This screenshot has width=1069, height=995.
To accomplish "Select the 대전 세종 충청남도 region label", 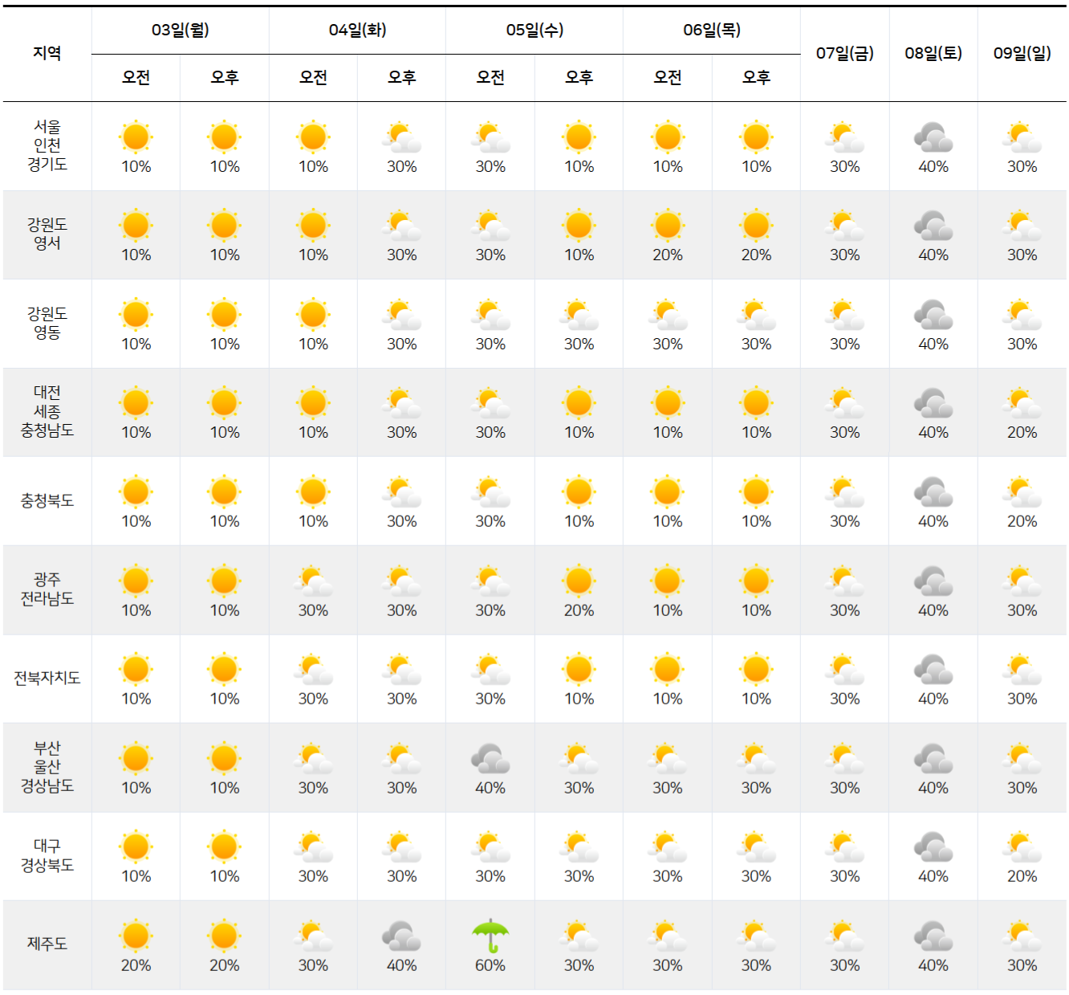I will (x=47, y=411).
